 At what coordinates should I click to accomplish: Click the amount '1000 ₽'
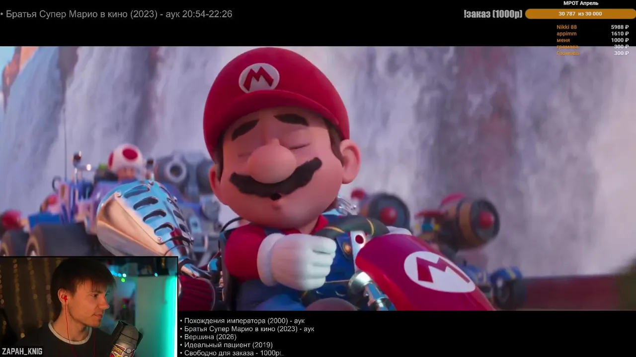[620, 40]
